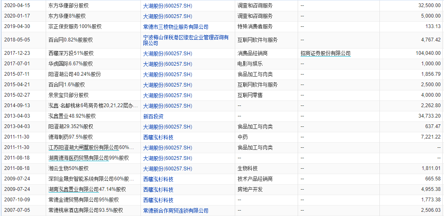
Task: Open 西藏泓杉科技 link in 德海制药97.5%股权 row
Action: point(158,137)
